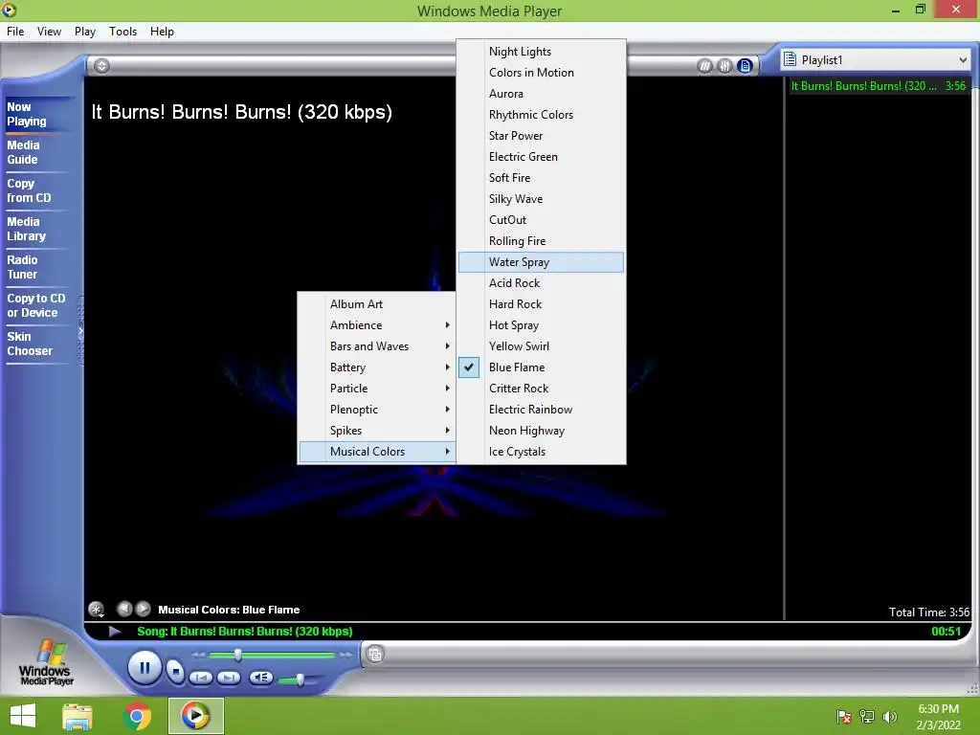Go to previous visualization preset
Screen dimensions: 980x735
[x=124, y=608]
